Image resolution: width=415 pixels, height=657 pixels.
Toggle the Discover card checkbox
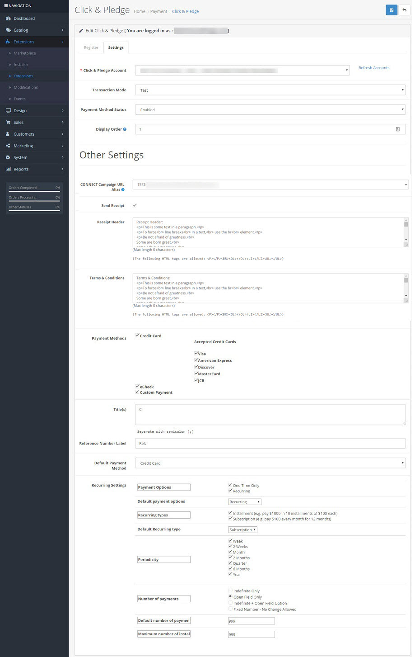click(196, 367)
